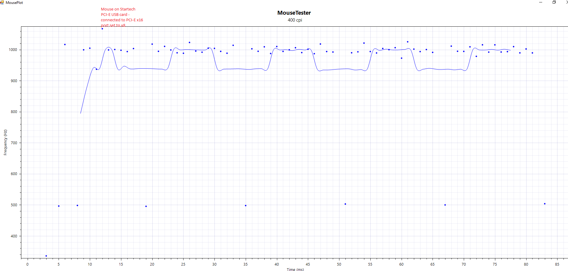Select the lowest data point near 3 ms
Image resolution: width=568 pixels, height=271 pixels.
46,256
